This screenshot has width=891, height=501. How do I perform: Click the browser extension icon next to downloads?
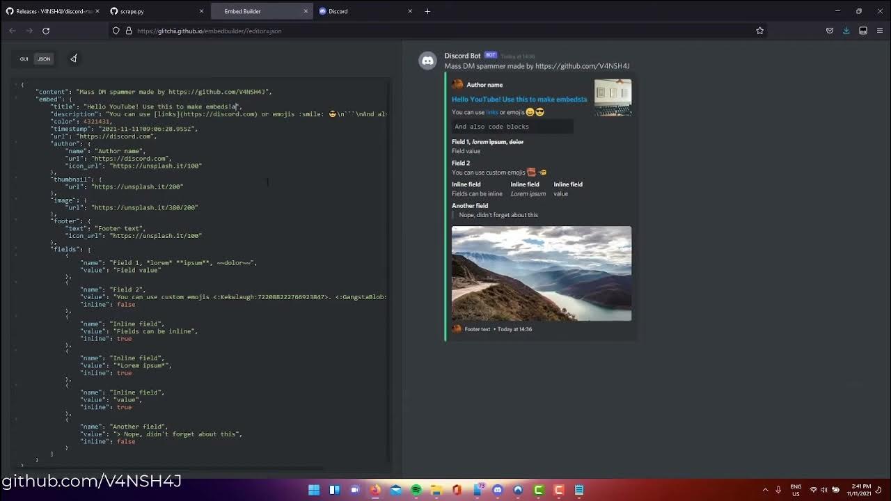(x=863, y=31)
